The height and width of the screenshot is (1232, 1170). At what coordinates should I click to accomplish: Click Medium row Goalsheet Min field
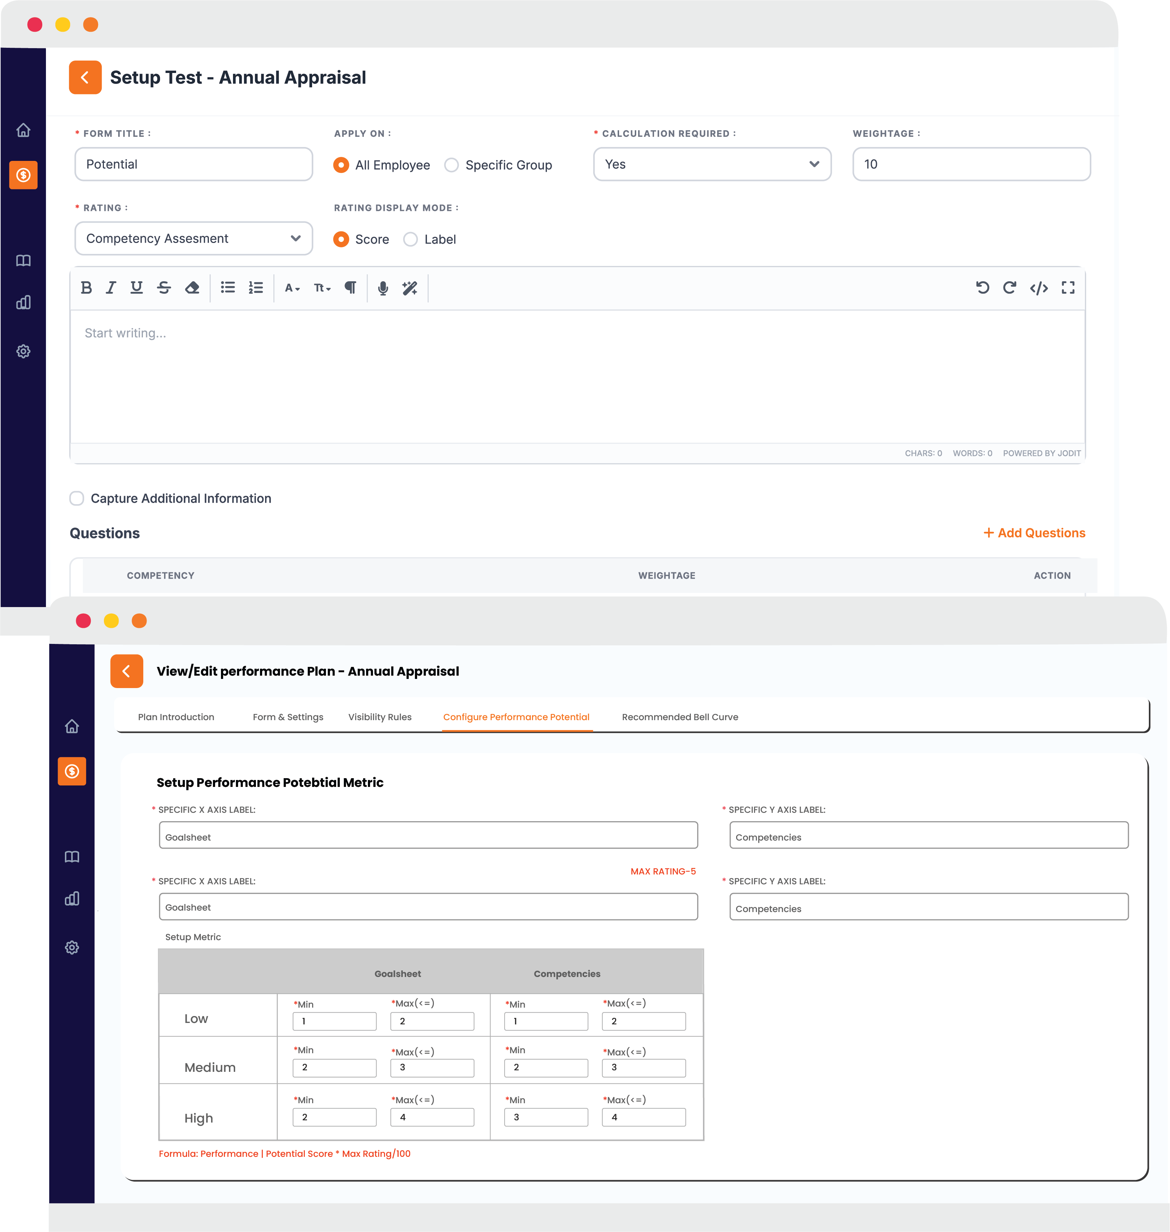point(334,1068)
